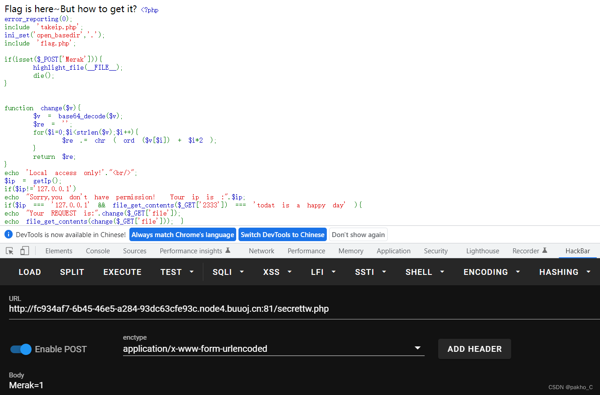600x395 pixels.
Task: Click the final echo file_get_contents(change) line
Action: (94, 221)
